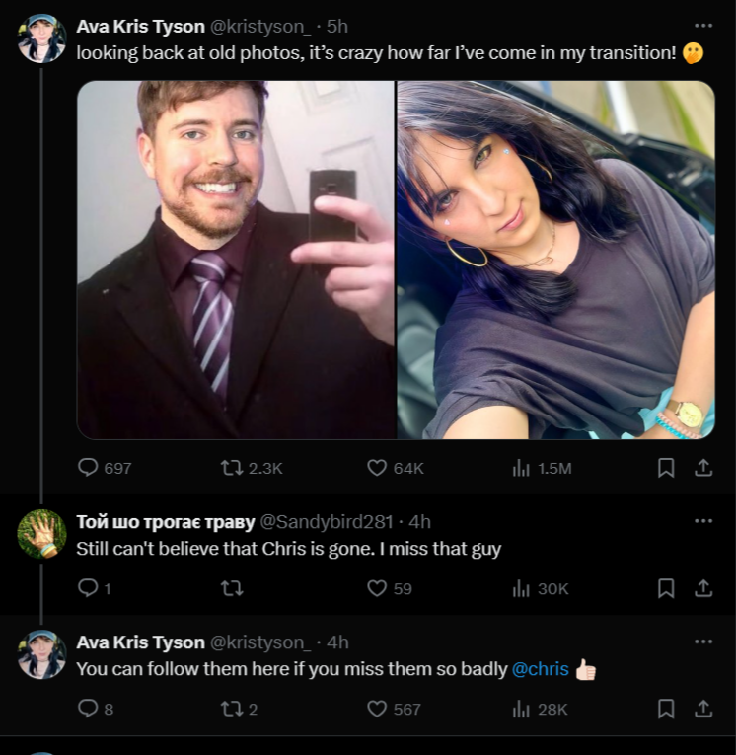Open the Ava Kris Tyson top avatar
The image size is (736, 755).
[x=41, y=38]
